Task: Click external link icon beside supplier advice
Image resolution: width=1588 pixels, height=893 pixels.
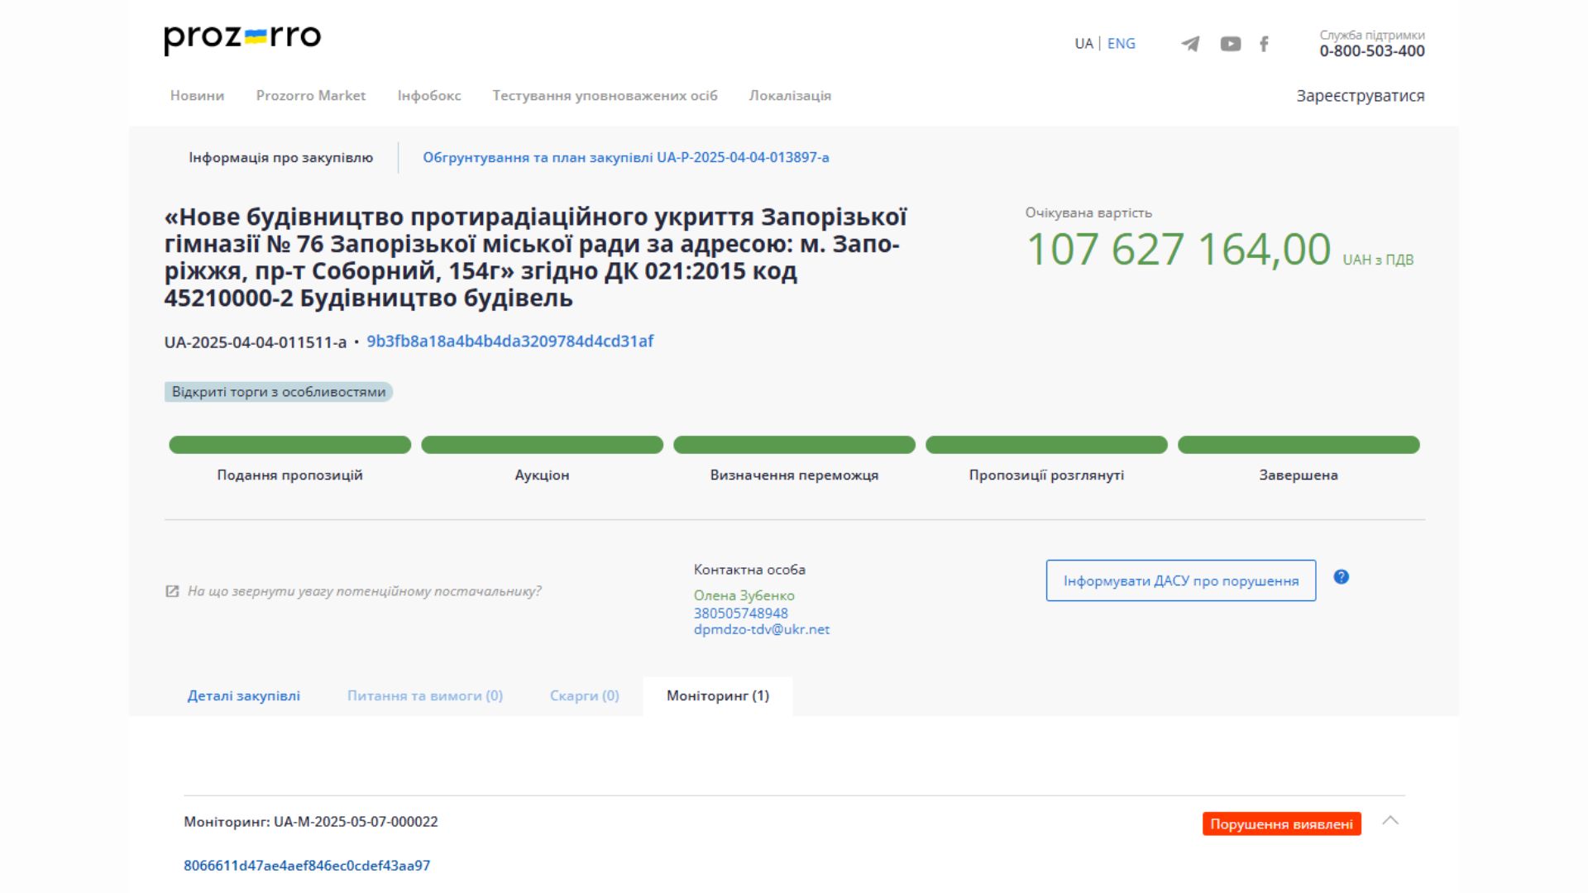Action: (171, 591)
